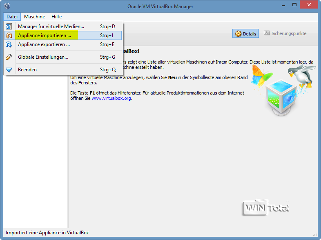Viewport: 321px width, 240px height.
Task: Click the Strg+I shortcut text
Action: coord(107,35)
